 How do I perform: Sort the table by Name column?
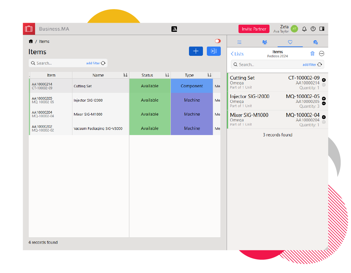(125, 75)
